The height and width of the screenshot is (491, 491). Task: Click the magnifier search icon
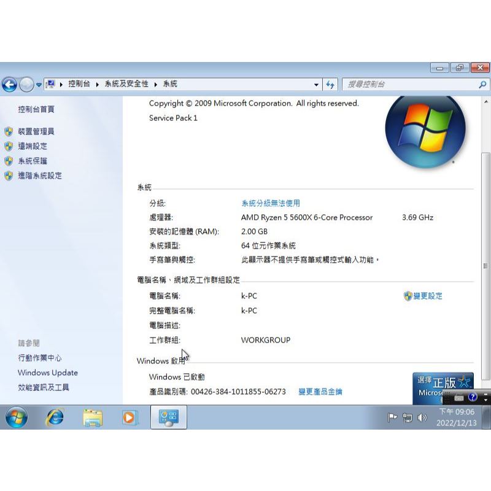pos(482,84)
